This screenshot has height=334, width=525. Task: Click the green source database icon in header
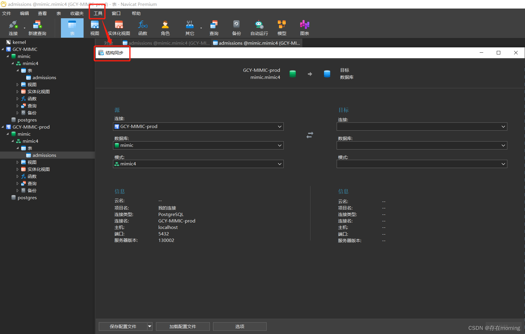[x=293, y=74]
